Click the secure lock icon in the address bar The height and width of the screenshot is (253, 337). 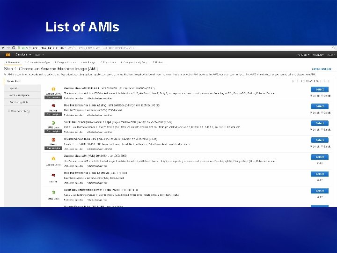pyautogui.click(x=19, y=48)
